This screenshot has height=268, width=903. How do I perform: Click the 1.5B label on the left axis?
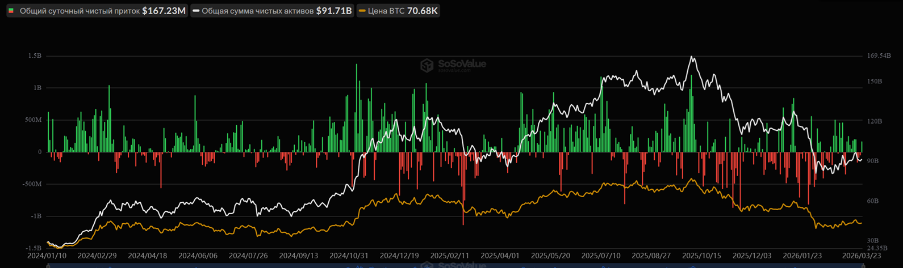pos(34,56)
